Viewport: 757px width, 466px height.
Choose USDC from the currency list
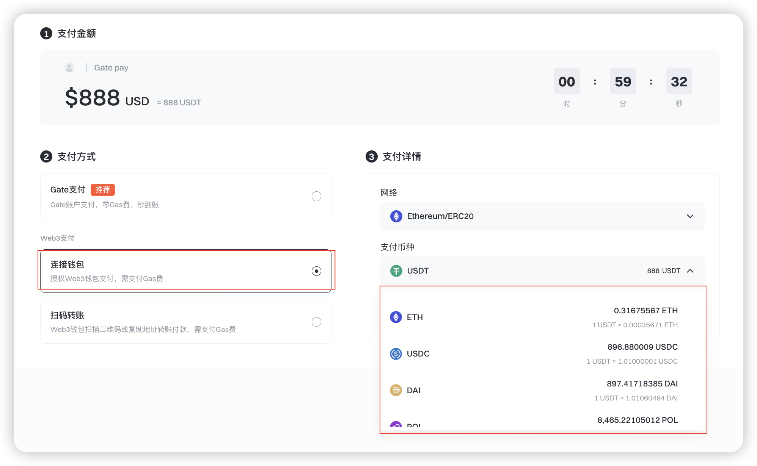point(418,353)
